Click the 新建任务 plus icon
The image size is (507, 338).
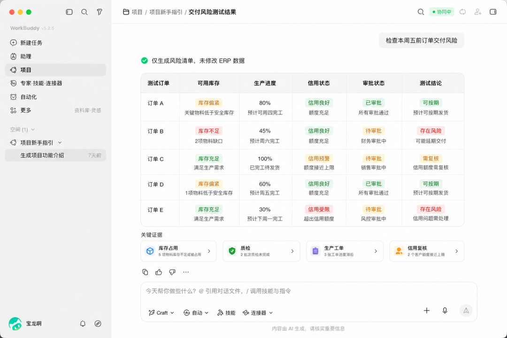(13, 43)
